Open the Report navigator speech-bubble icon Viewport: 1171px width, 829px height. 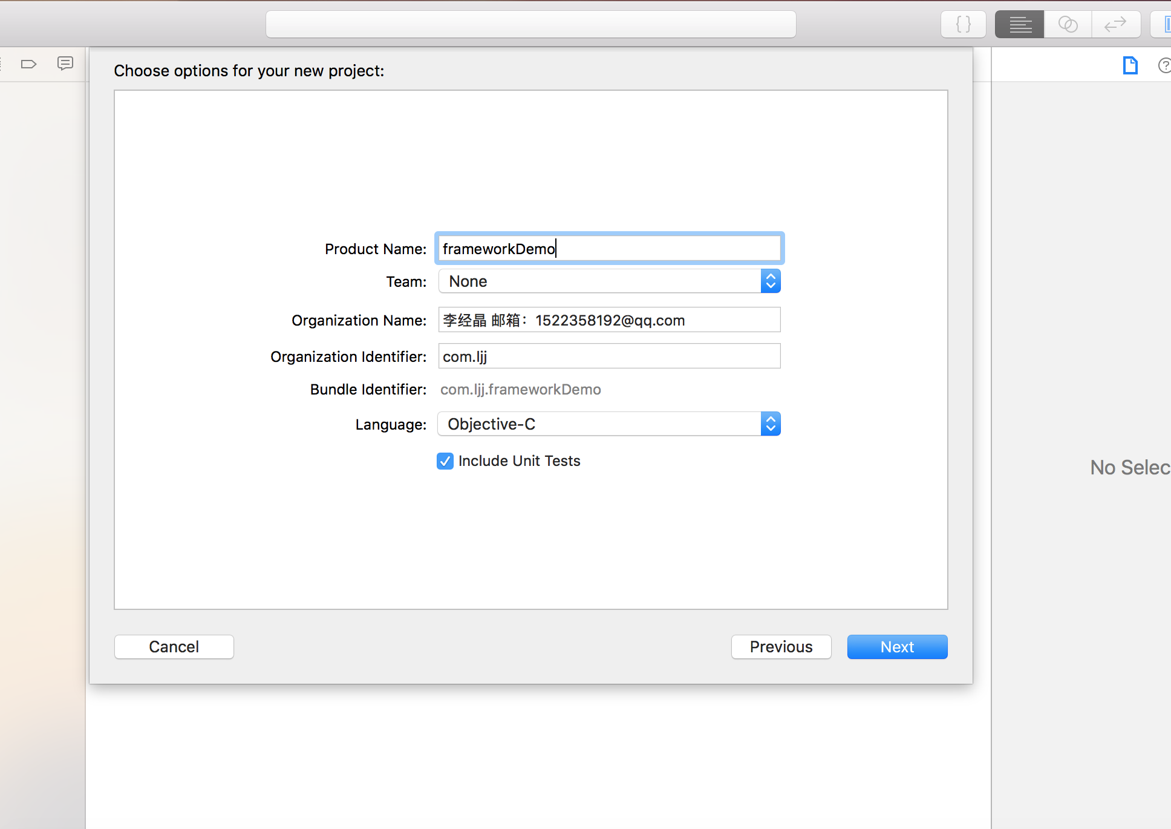[65, 64]
